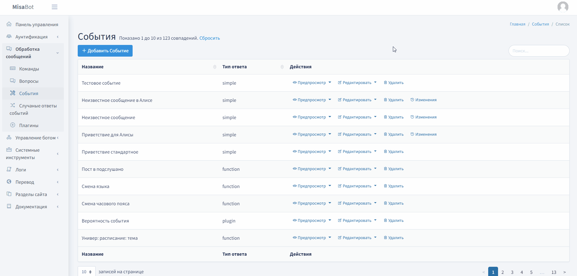
Task: Delete the Смена языка event
Action: point(394,186)
